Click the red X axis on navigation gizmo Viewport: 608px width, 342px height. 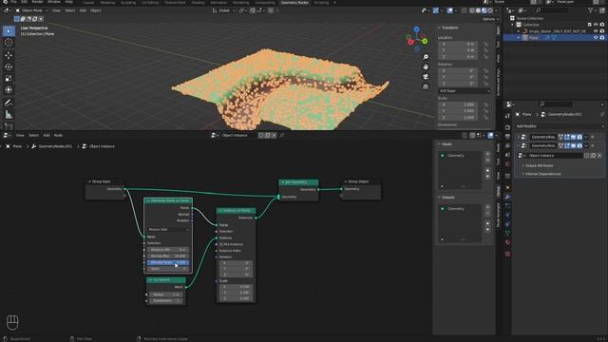(410, 42)
